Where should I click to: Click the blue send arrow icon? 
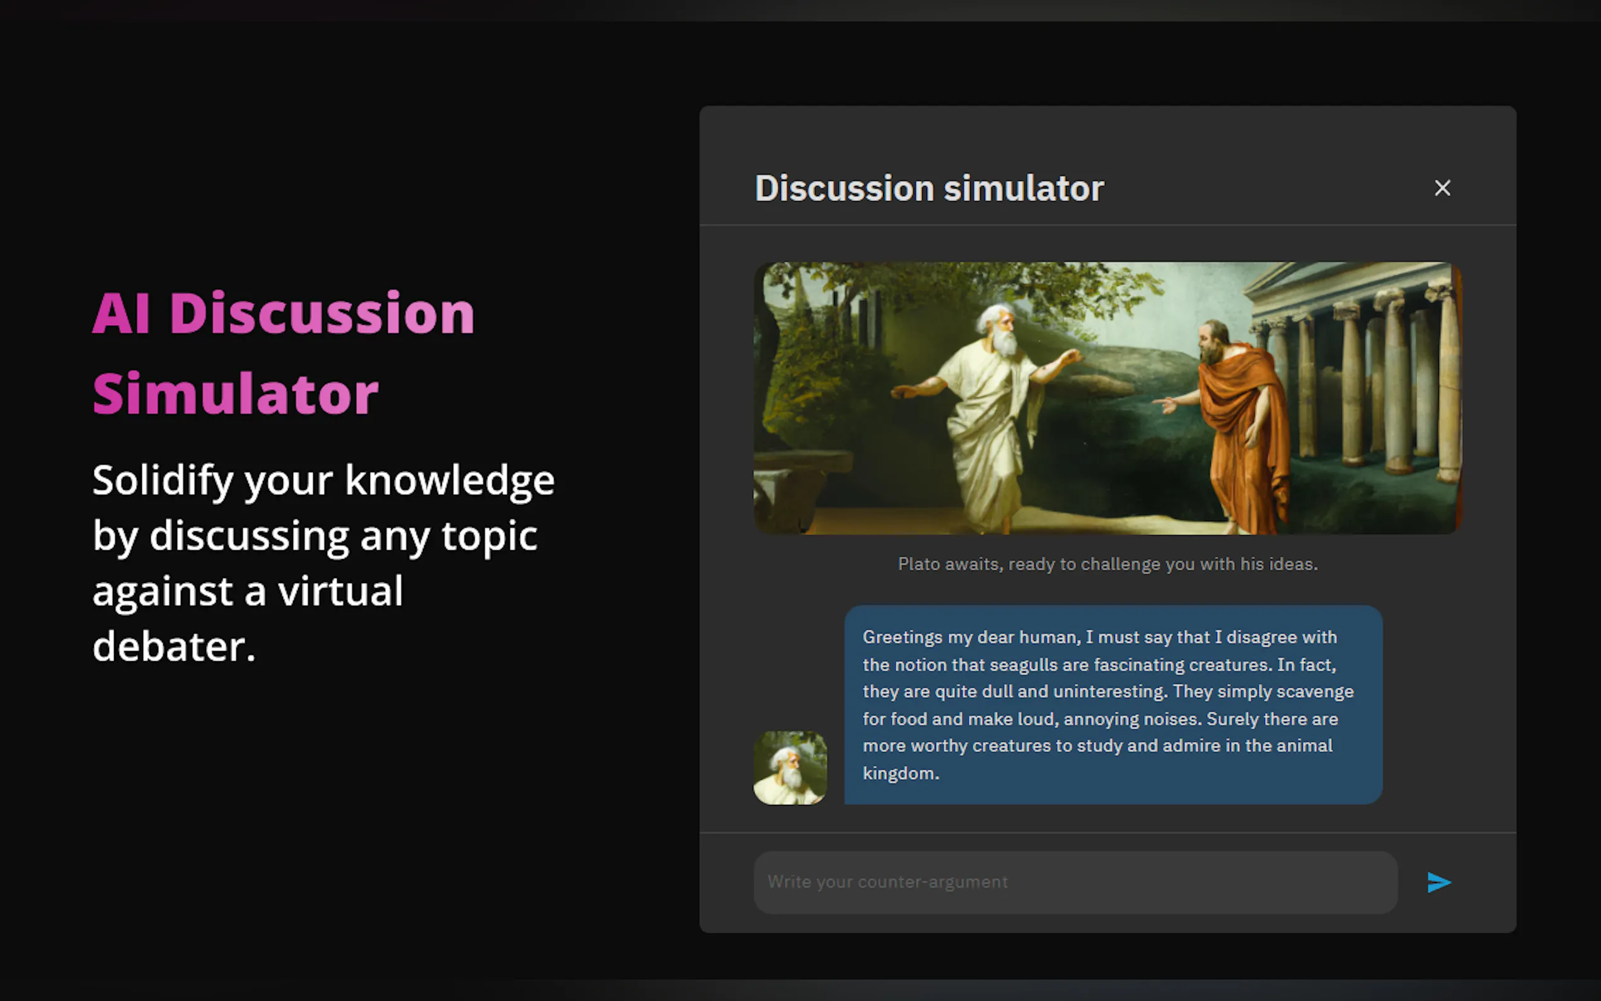[x=1438, y=882]
